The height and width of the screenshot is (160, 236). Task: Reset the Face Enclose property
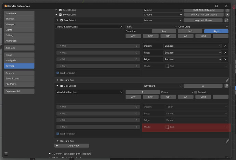tap(225, 53)
